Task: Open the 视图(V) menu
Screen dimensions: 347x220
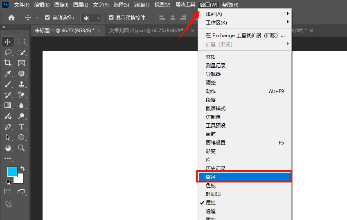Action: 162,4
